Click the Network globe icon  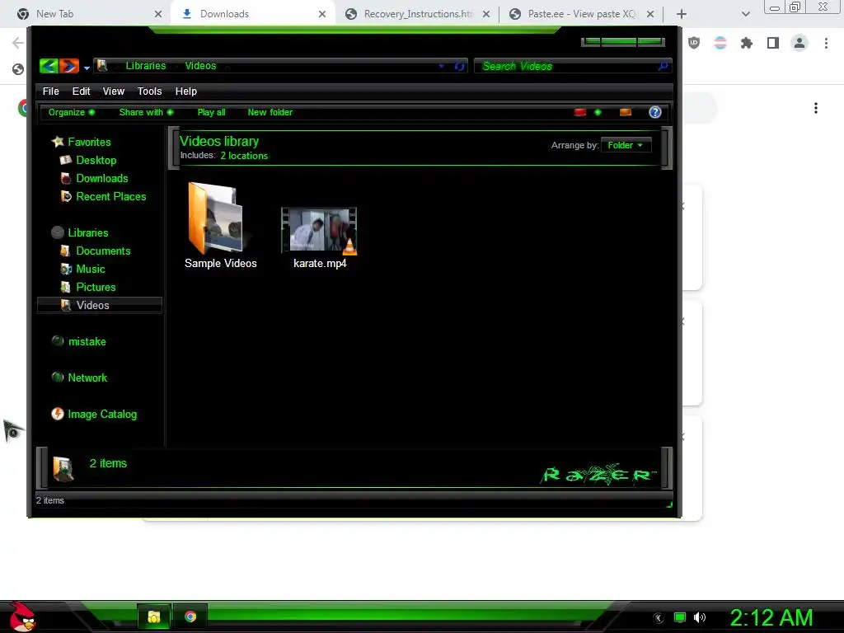click(58, 377)
